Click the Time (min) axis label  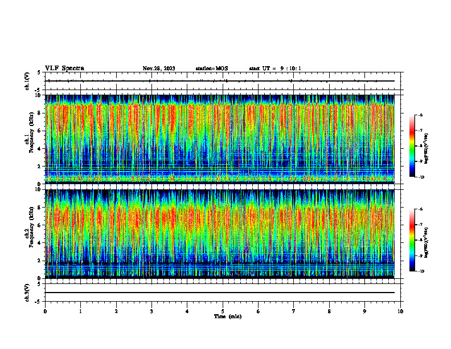(x=228, y=316)
